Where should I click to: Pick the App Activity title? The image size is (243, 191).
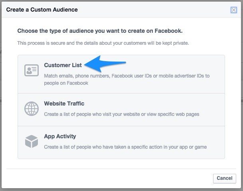[60, 136]
